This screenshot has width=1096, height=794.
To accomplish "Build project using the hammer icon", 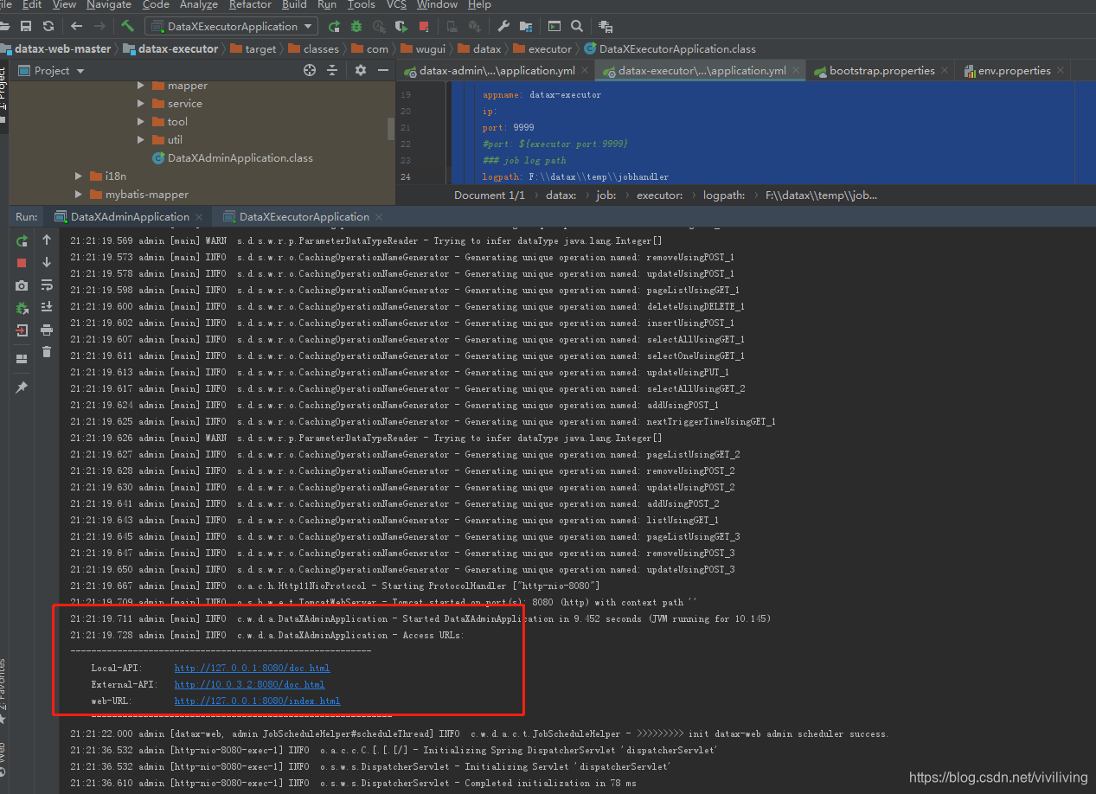I will click(x=126, y=26).
